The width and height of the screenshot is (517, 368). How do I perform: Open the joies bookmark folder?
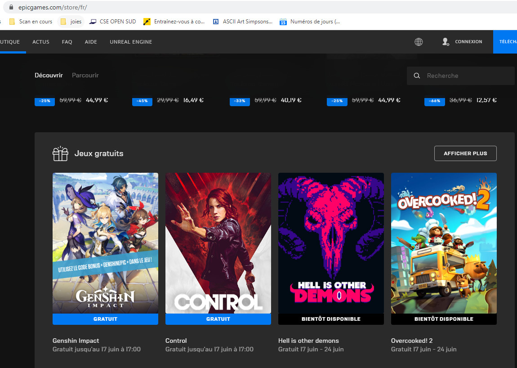[x=71, y=22]
